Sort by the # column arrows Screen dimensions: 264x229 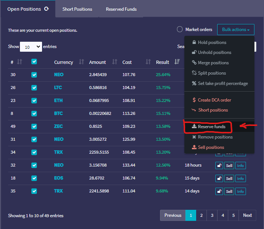20,62
